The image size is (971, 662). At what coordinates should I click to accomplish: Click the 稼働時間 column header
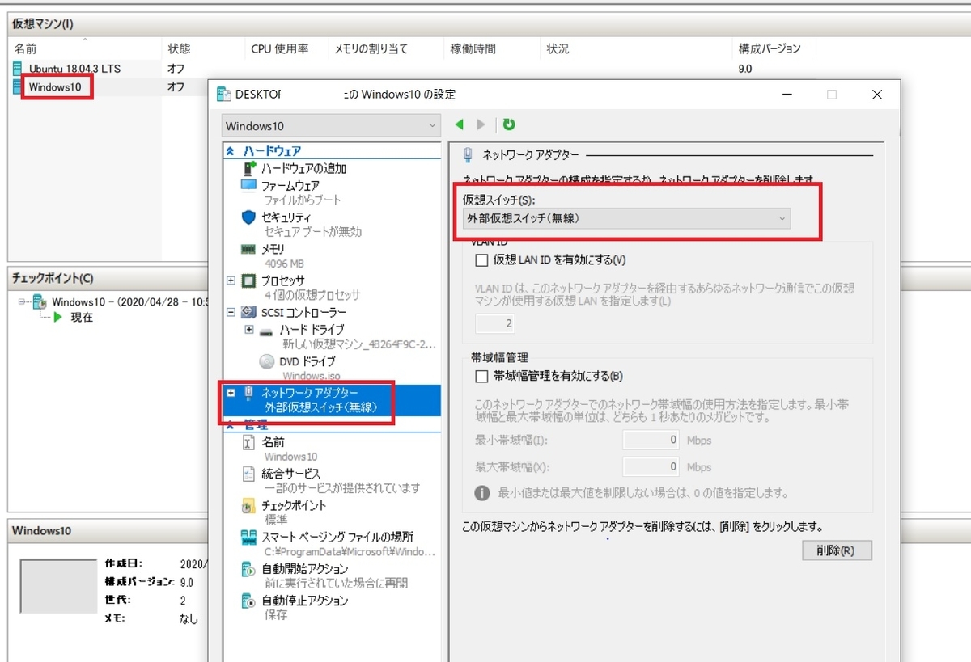[x=491, y=49]
